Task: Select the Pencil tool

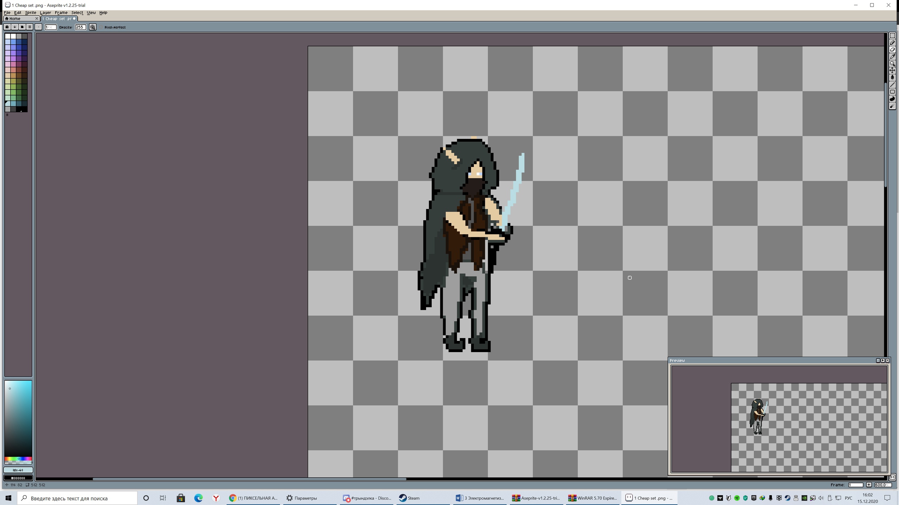Action: pyautogui.click(x=892, y=43)
